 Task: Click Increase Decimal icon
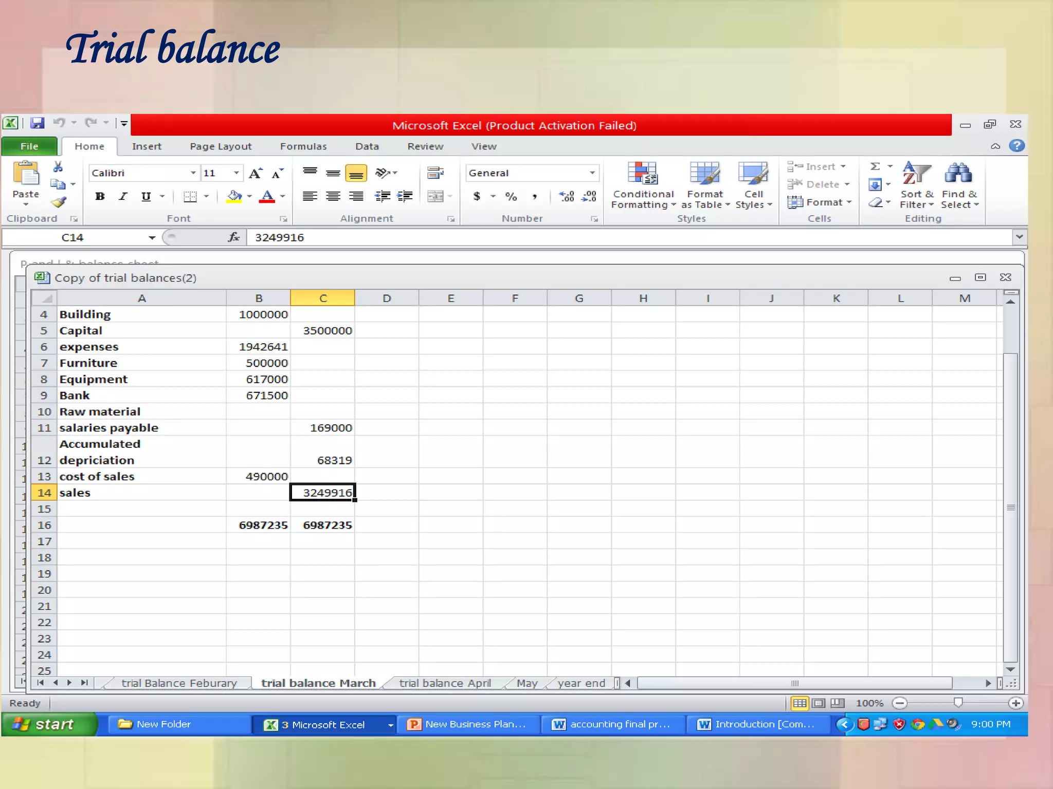[x=567, y=196]
